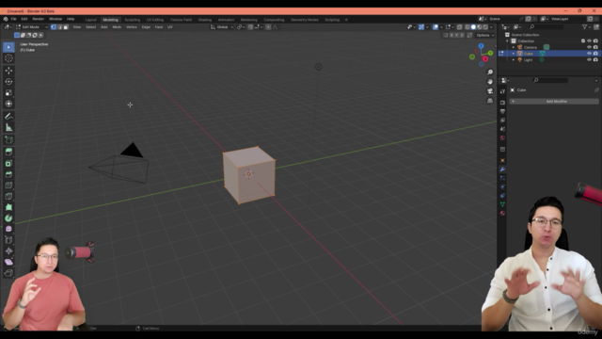Click the Add Modifier button
The image size is (602, 339).
click(554, 102)
